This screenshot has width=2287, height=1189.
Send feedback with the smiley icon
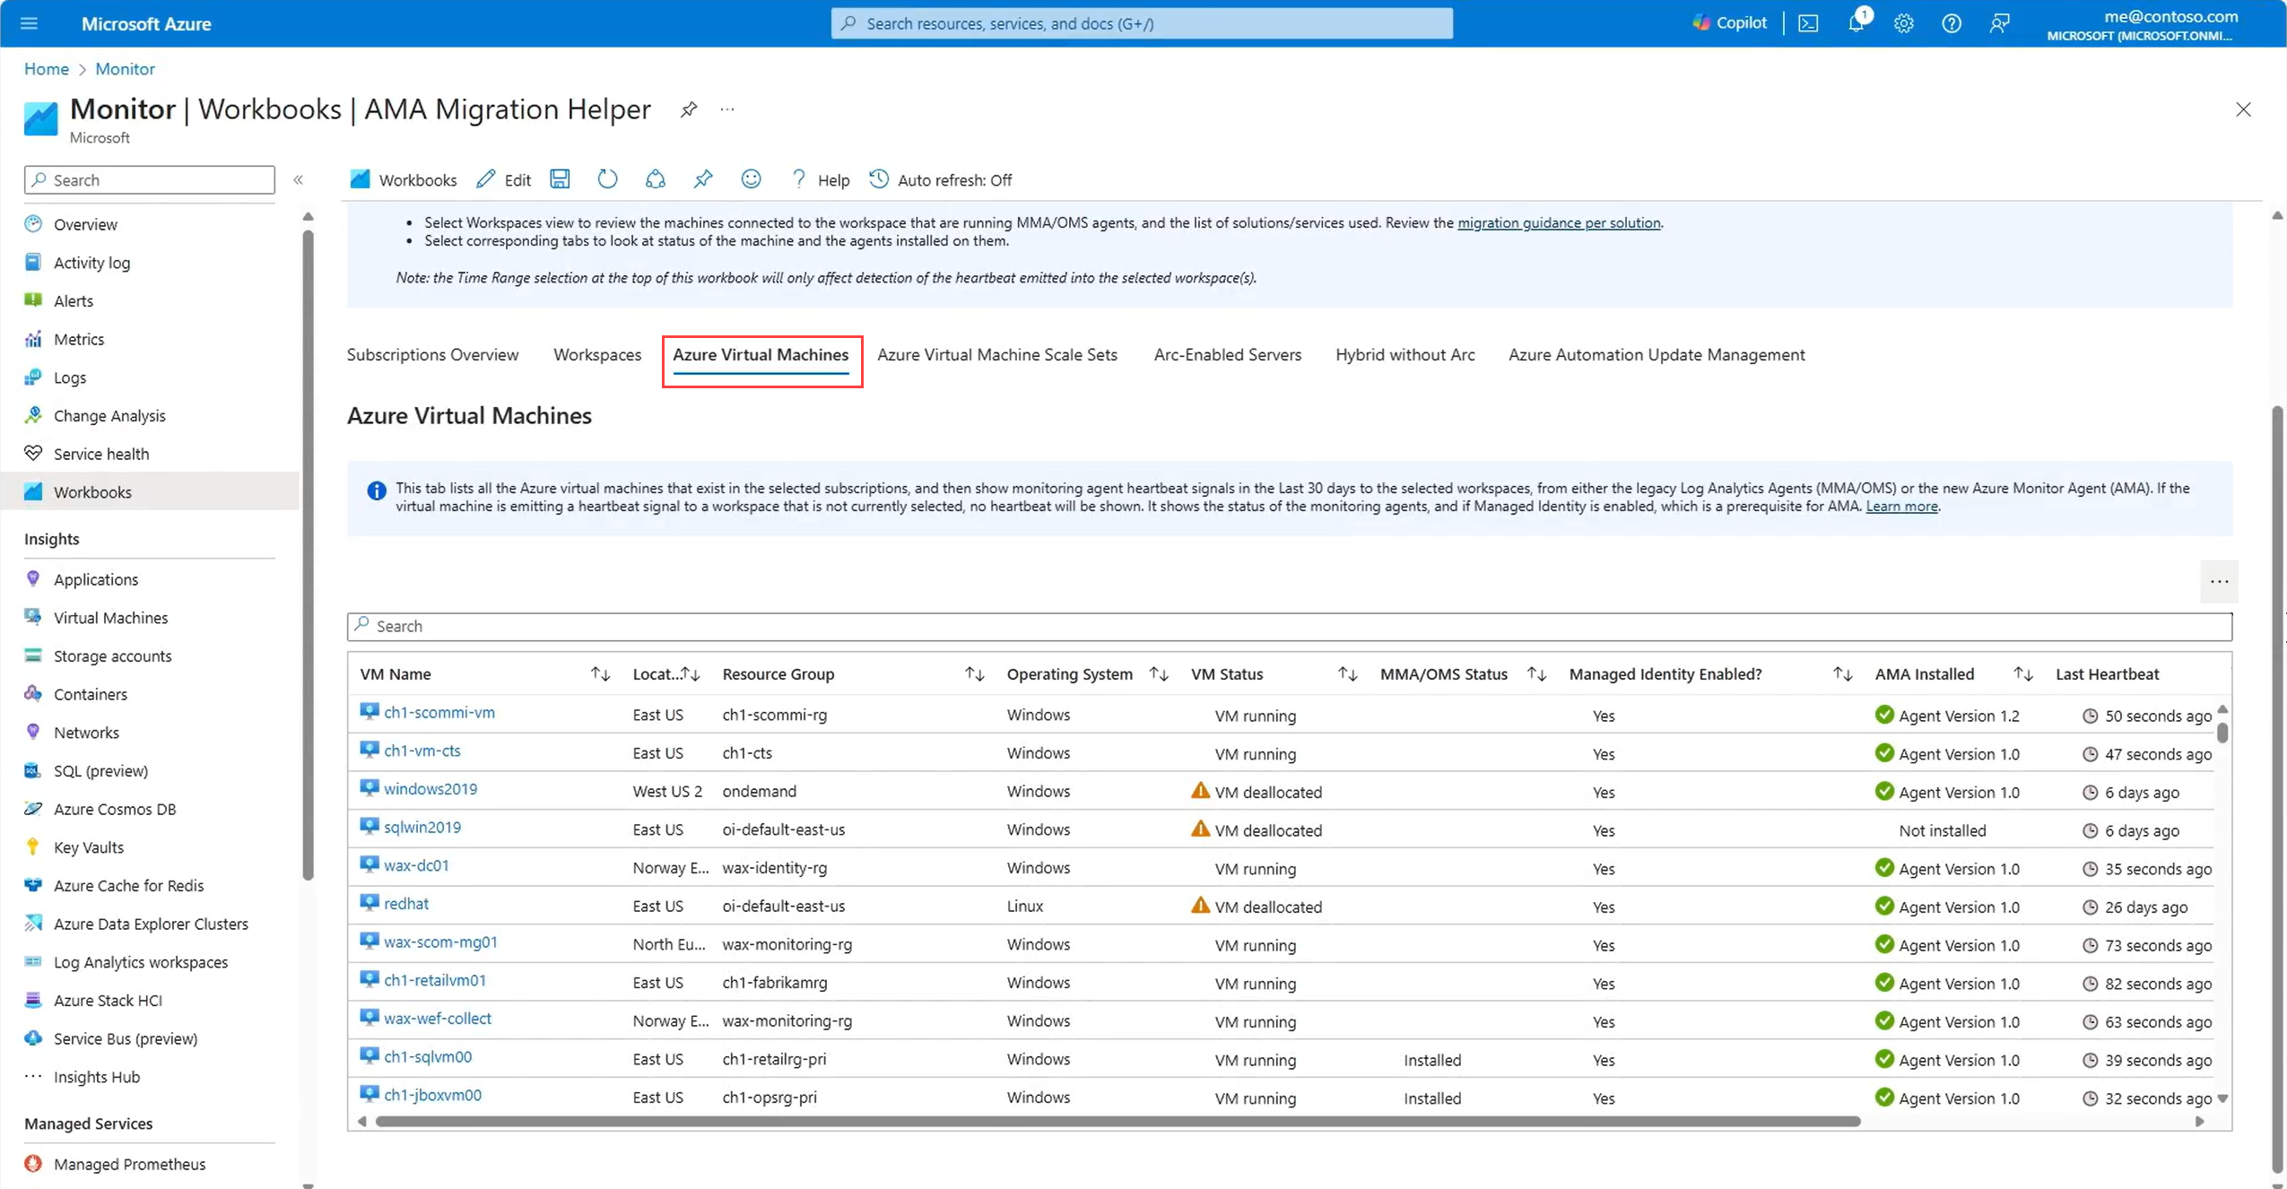click(751, 178)
